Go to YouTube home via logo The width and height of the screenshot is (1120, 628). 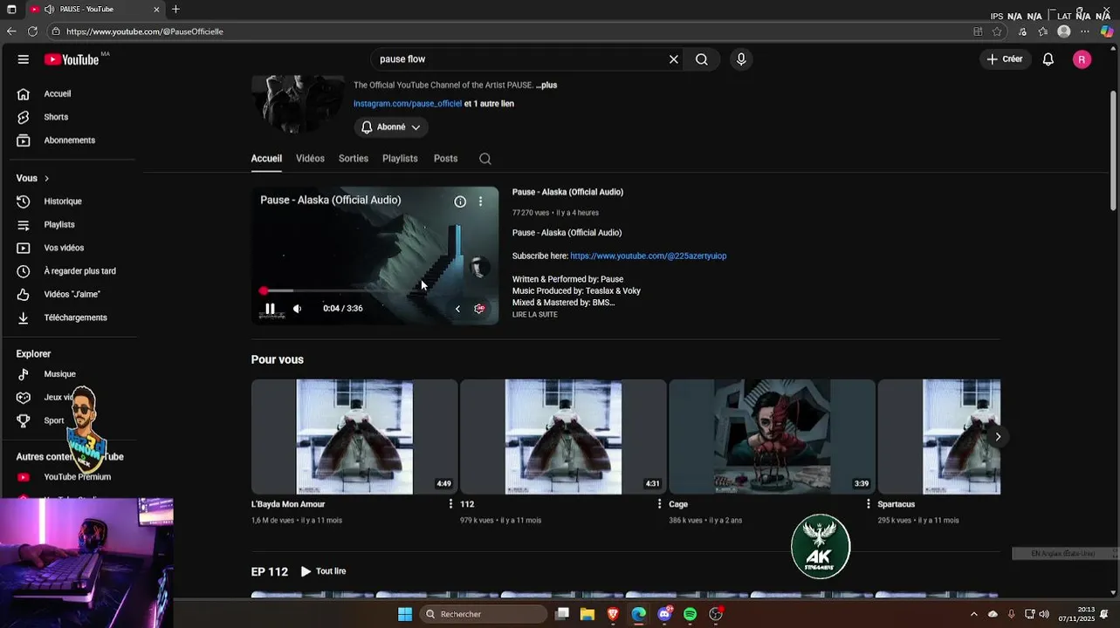point(72,59)
